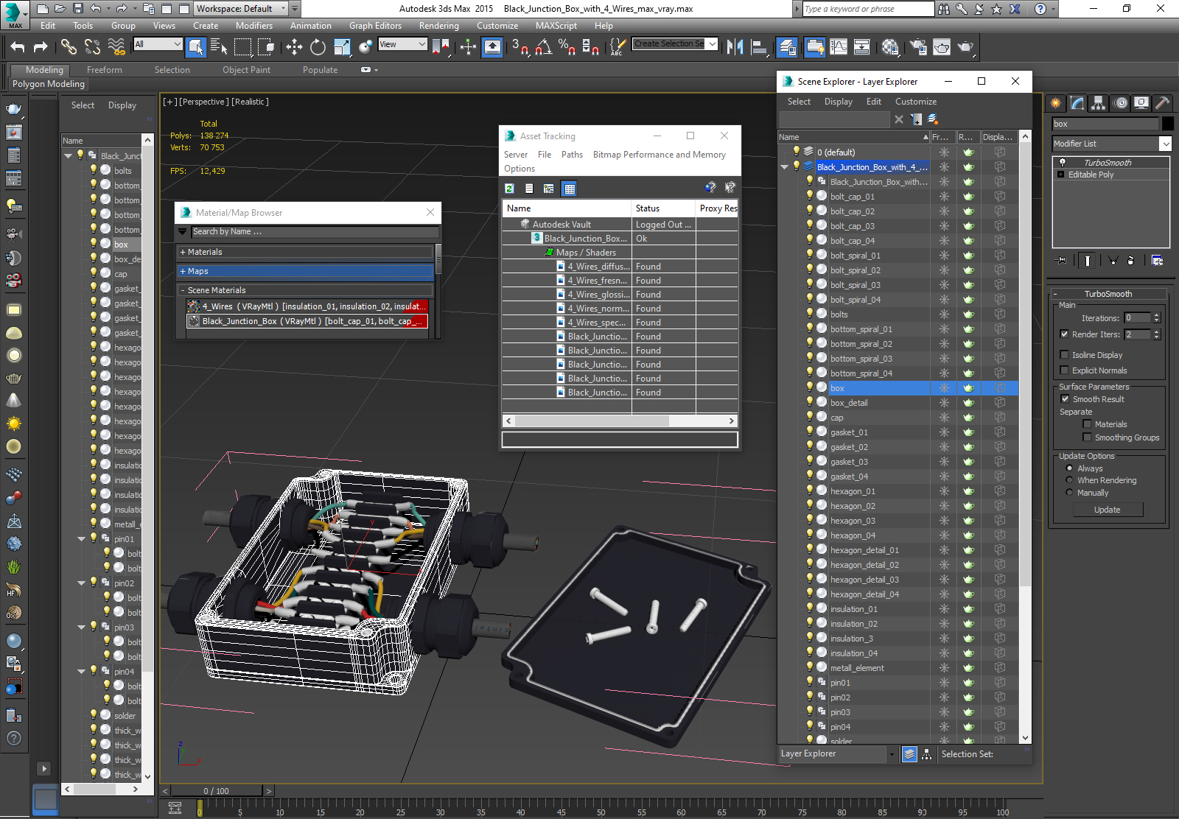Select the Rotate tool
Screen dimensions: 1179x819
(318, 47)
